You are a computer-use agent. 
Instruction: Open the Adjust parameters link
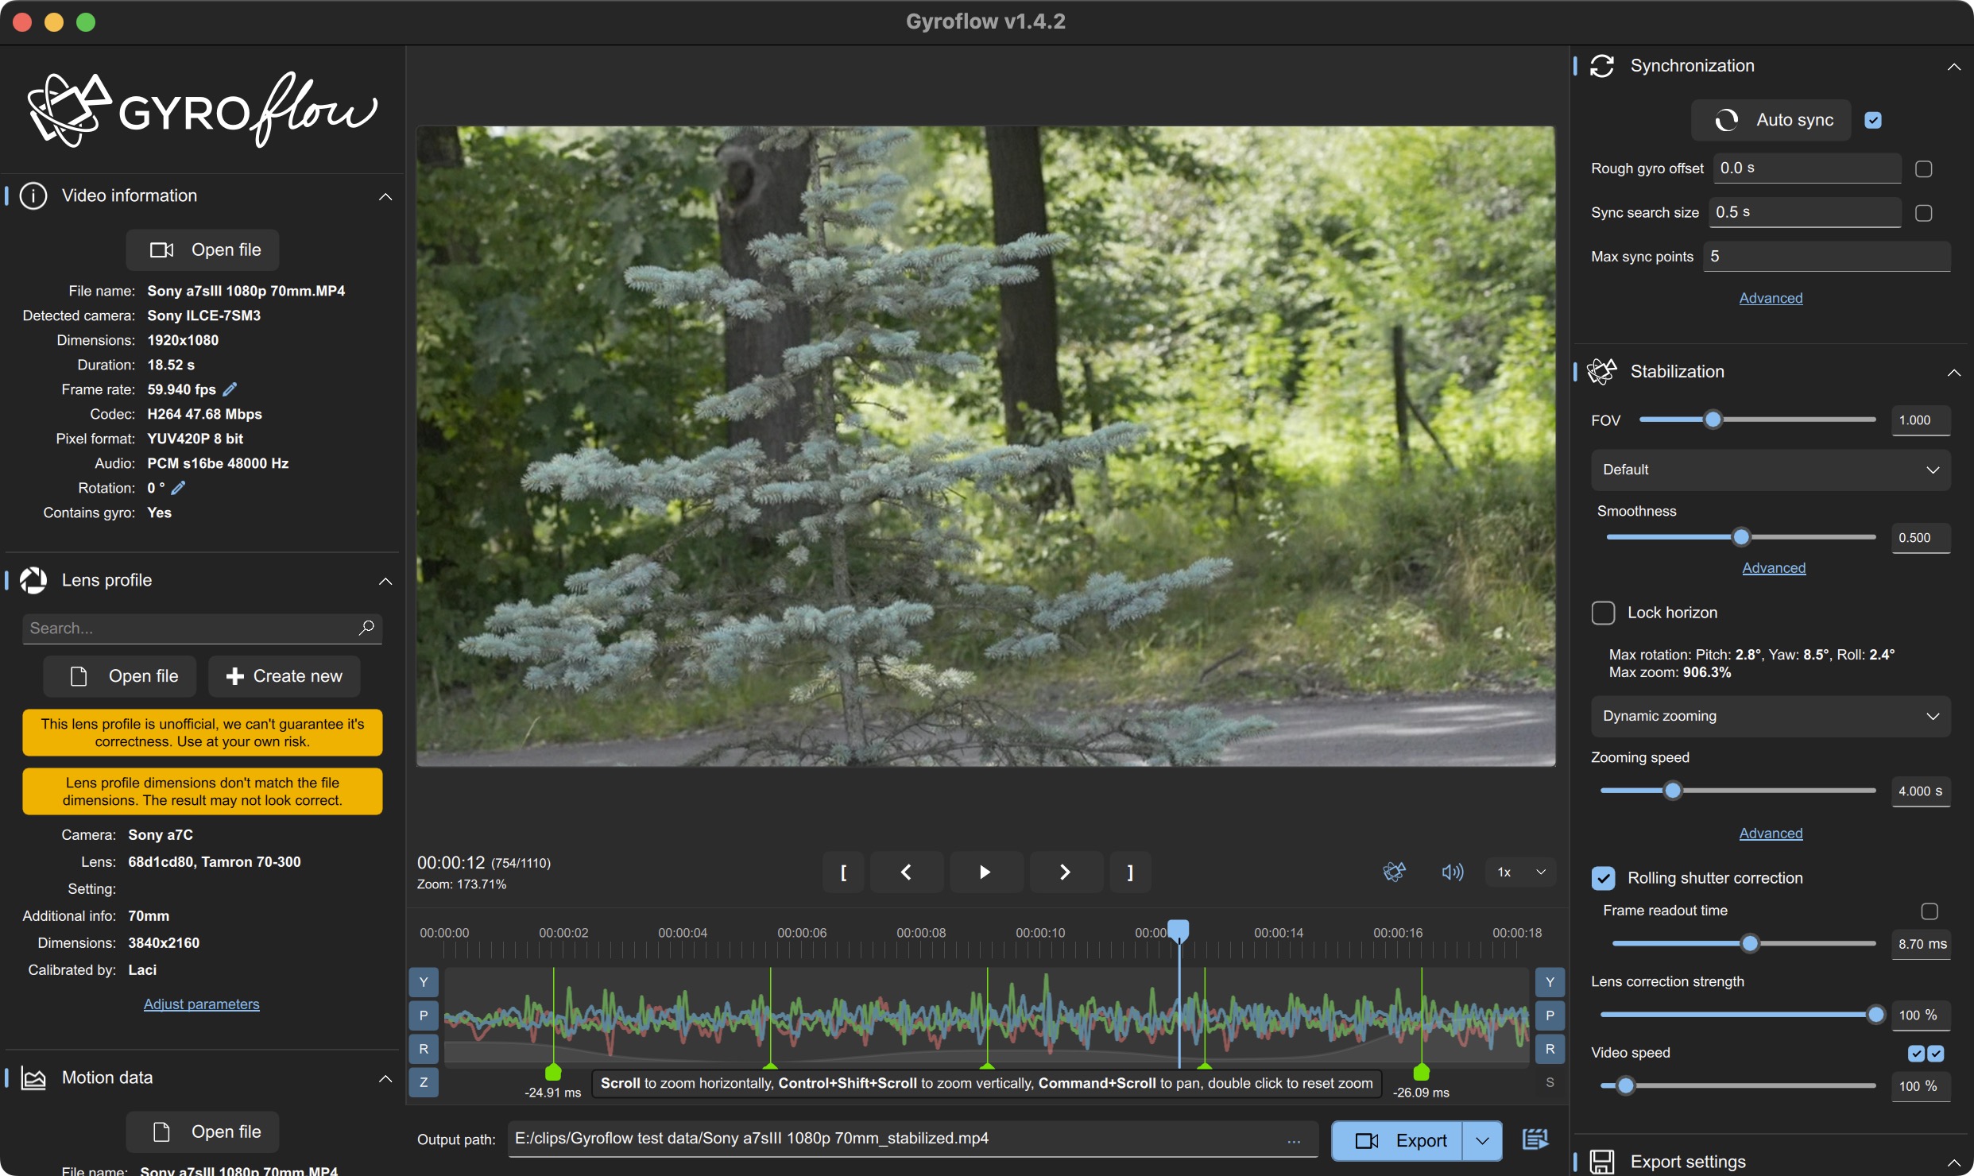[201, 1004]
